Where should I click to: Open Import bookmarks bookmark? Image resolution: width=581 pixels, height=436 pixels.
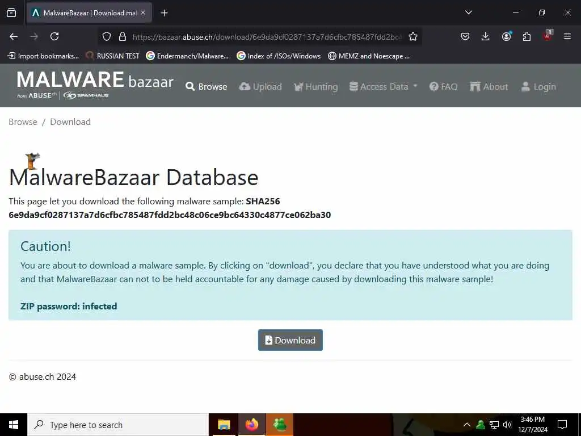43,56
